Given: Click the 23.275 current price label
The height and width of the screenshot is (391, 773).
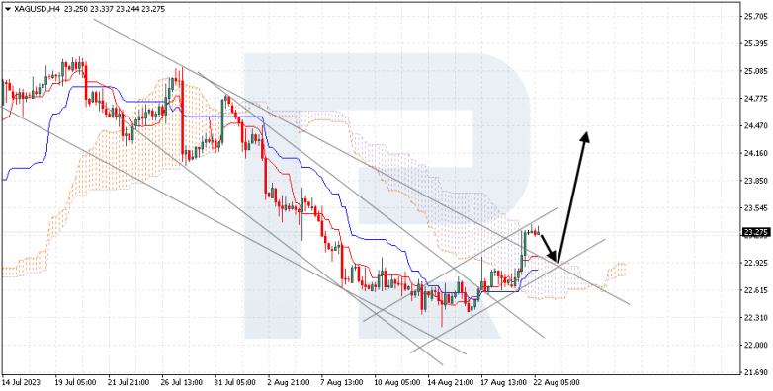Looking at the screenshot, I should 757,232.
